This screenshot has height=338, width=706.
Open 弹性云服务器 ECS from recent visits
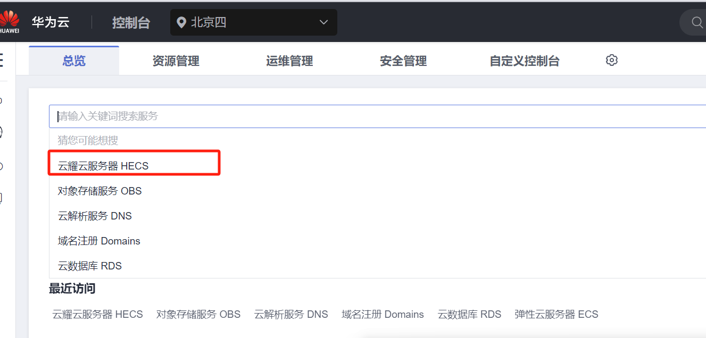[556, 314]
